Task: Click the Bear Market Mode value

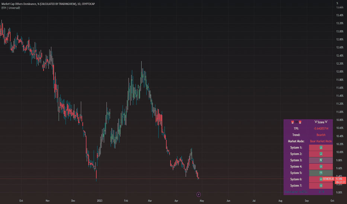Action: click(321, 141)
